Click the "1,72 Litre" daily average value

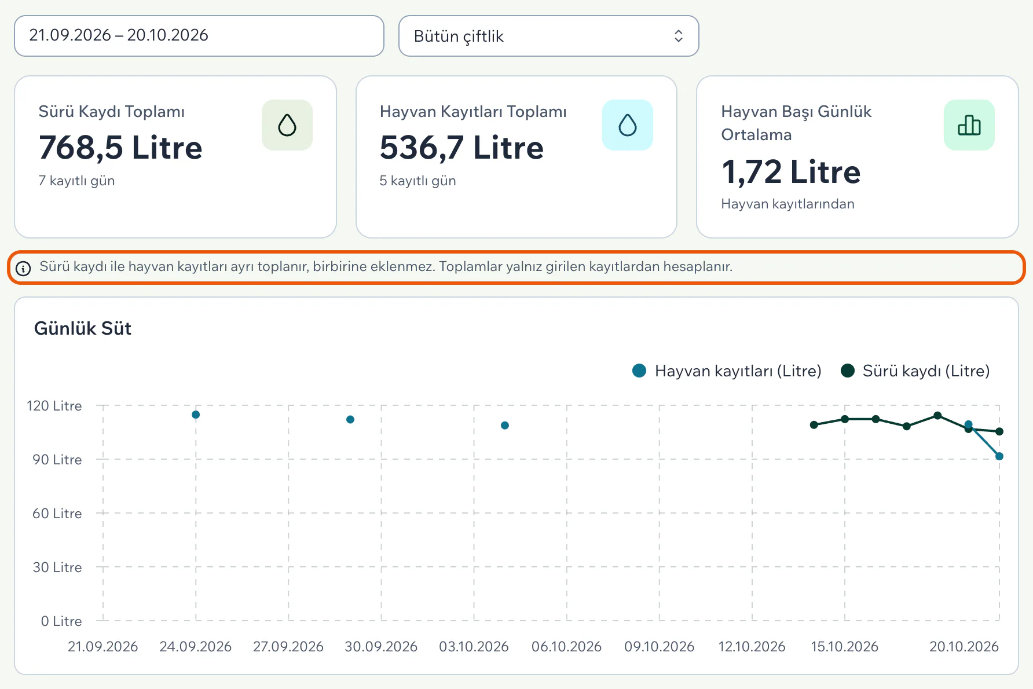pyautogui.click(x=791, y=172)
